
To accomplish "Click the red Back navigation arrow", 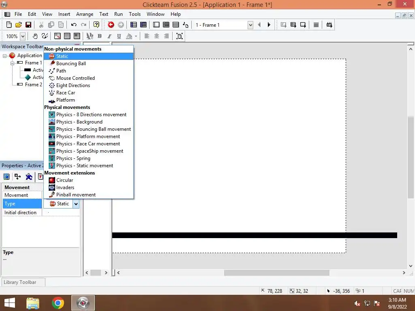I will coord(111,25).
